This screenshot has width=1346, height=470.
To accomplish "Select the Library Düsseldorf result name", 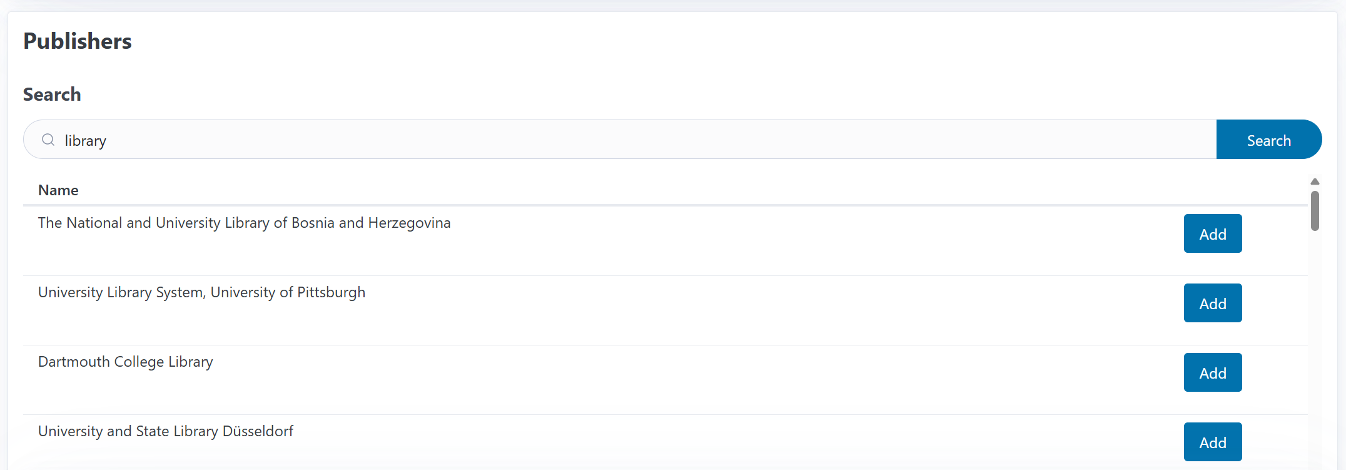I will pos(165,431).
